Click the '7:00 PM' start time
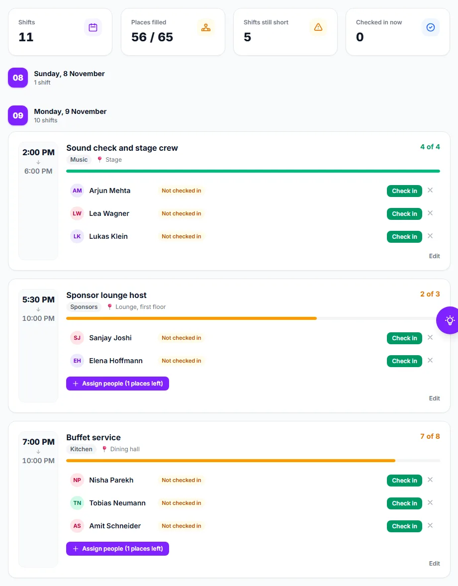This screenshot has height=586, width=458. point(38,442)
